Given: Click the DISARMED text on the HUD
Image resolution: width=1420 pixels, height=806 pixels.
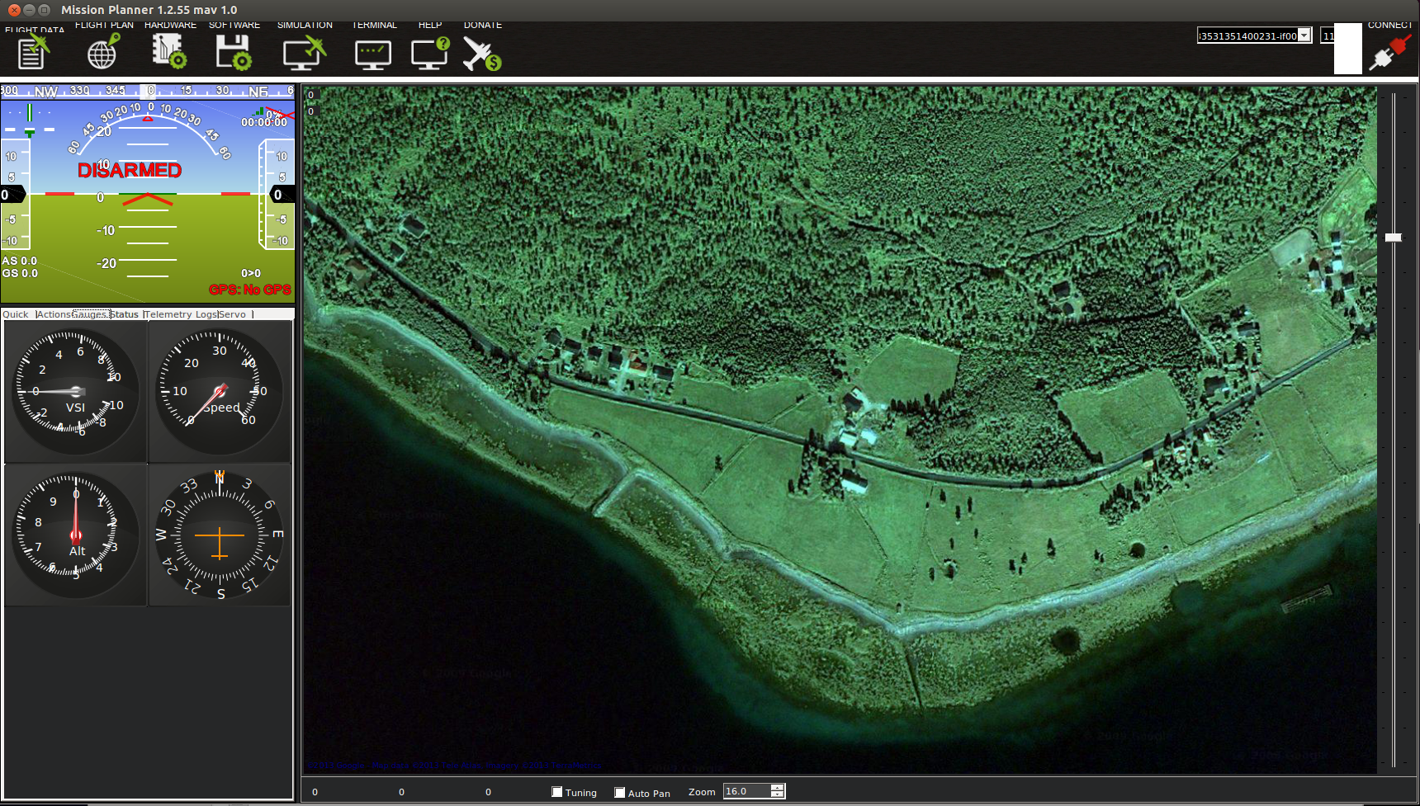Looking at the screenshot, I should [130, 170].
